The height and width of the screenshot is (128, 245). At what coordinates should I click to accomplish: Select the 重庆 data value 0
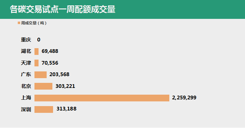[x=39, y=40]
